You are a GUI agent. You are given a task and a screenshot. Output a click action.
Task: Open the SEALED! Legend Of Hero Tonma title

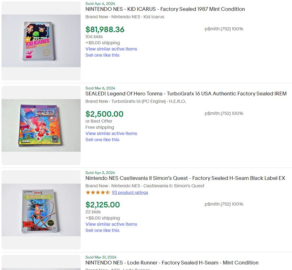point(186,94)
